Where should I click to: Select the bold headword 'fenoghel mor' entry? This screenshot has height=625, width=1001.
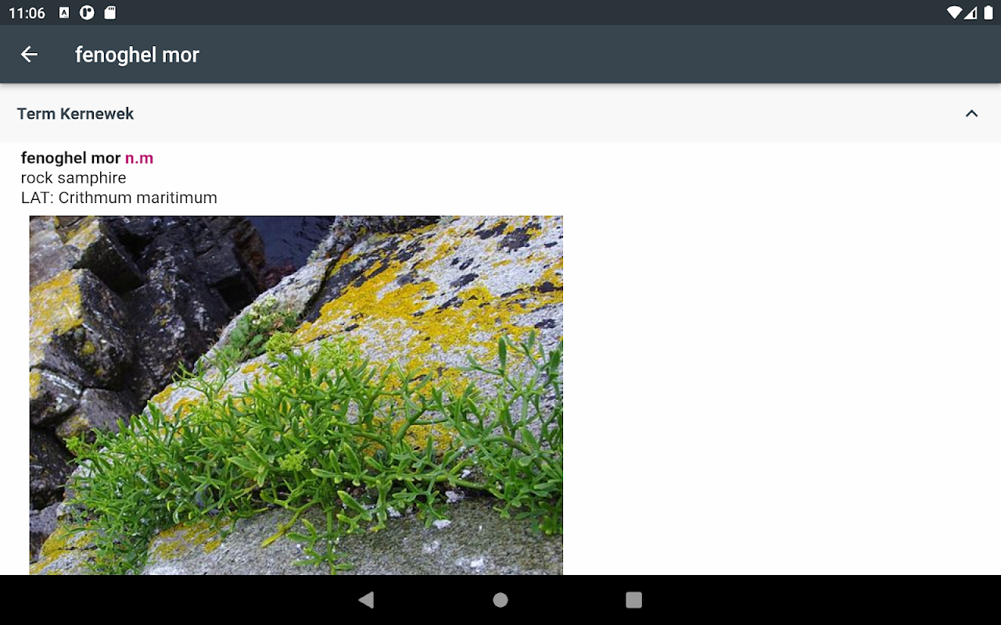pyautogui.click(x=70, y=158)
